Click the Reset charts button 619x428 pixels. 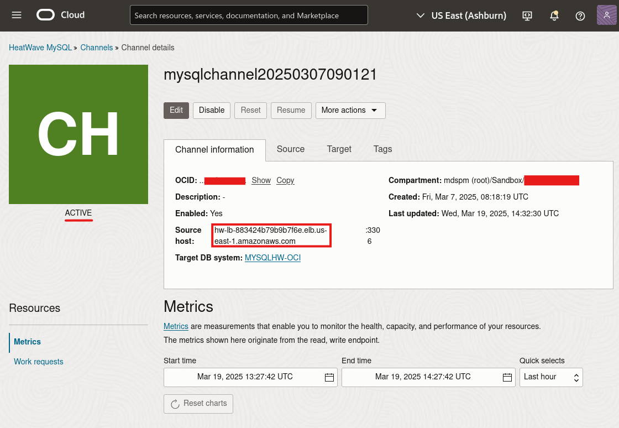(x=198, y=404)
